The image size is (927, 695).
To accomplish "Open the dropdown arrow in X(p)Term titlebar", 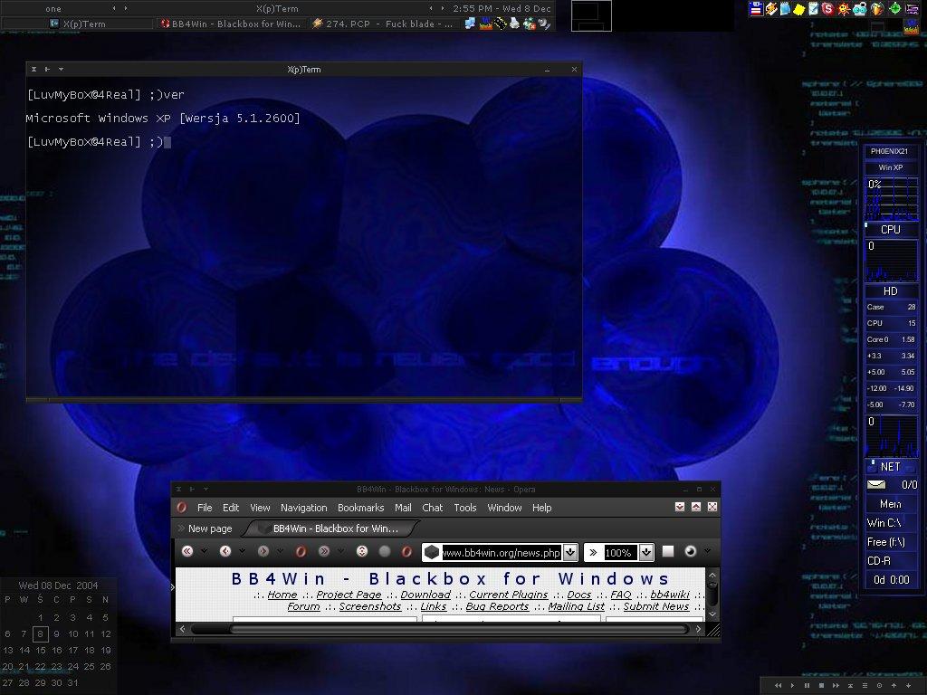I will [x=61, y=69].
